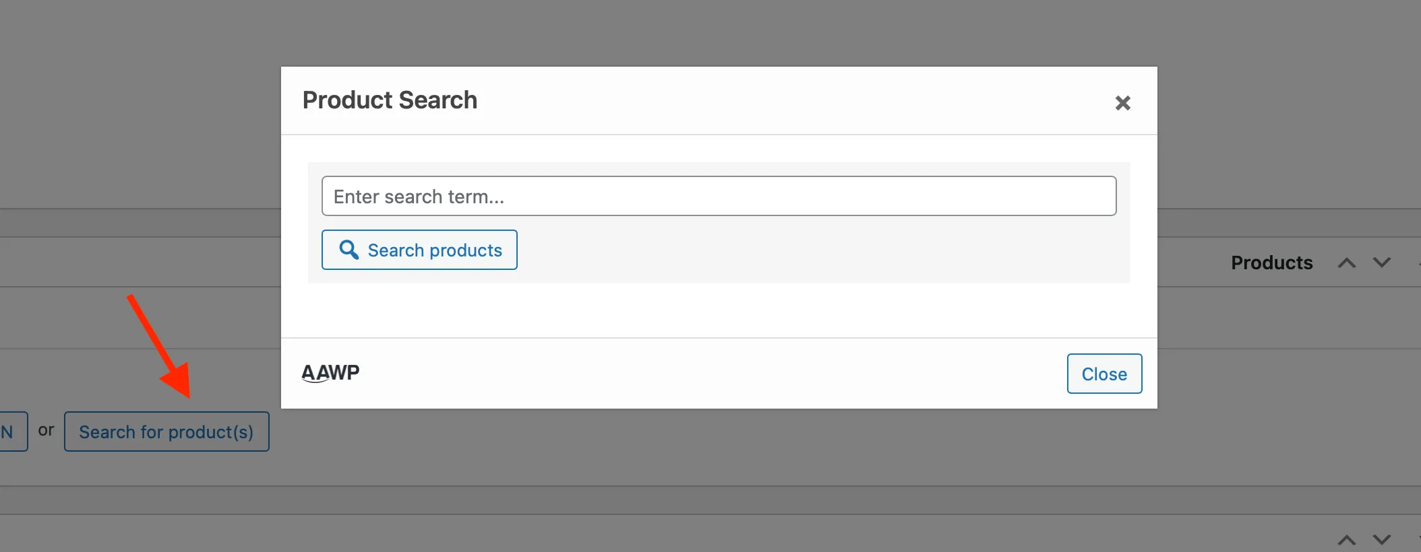Click the up sort chevron beside Products header
This screenshot has width=1421, height=552.
[x=1346, y=263]
